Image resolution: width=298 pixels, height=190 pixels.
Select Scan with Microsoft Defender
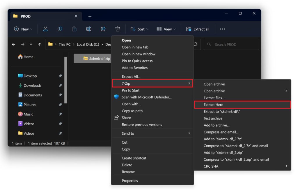click(146, 97)
